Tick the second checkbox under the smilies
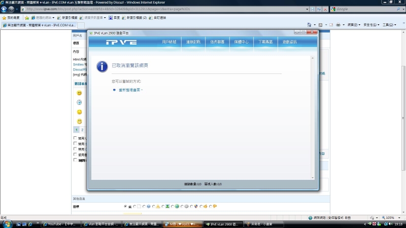 click(x=75, y=143)
